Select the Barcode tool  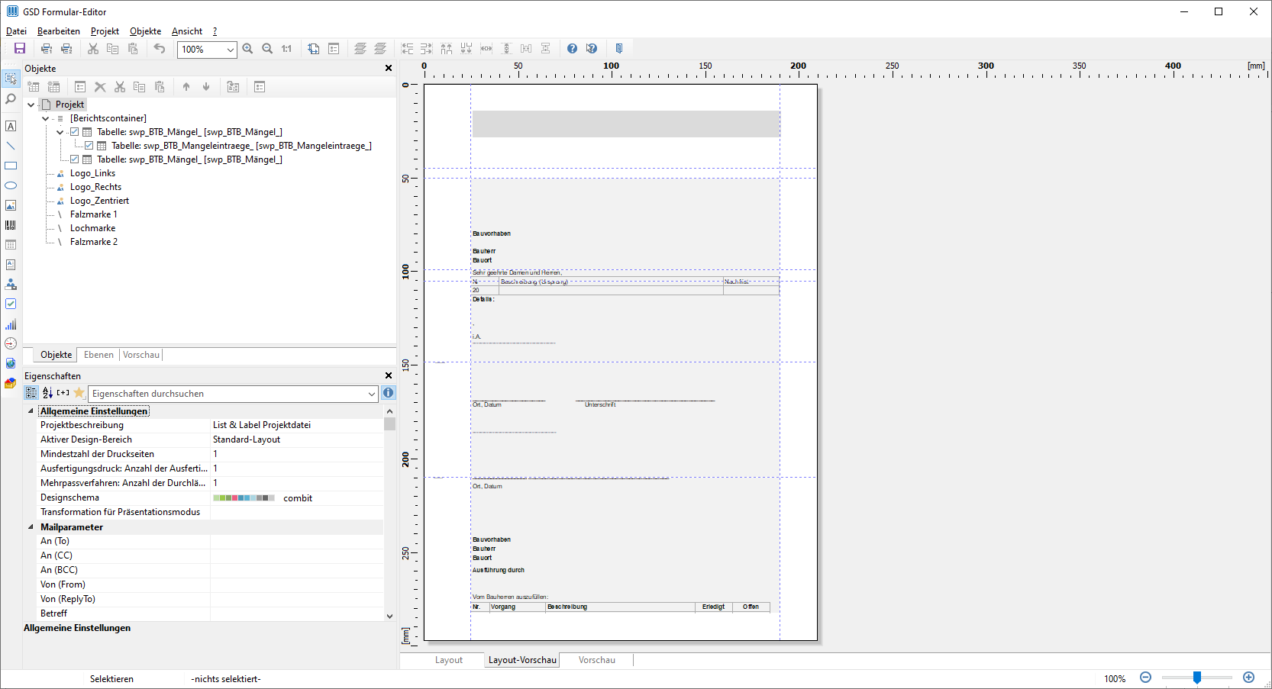11,225
